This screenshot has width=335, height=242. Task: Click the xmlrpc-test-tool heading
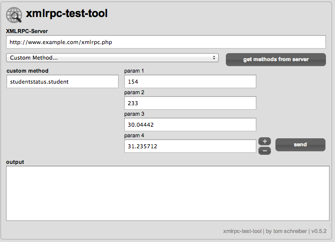pyautogui.click(x=67, y=13)
